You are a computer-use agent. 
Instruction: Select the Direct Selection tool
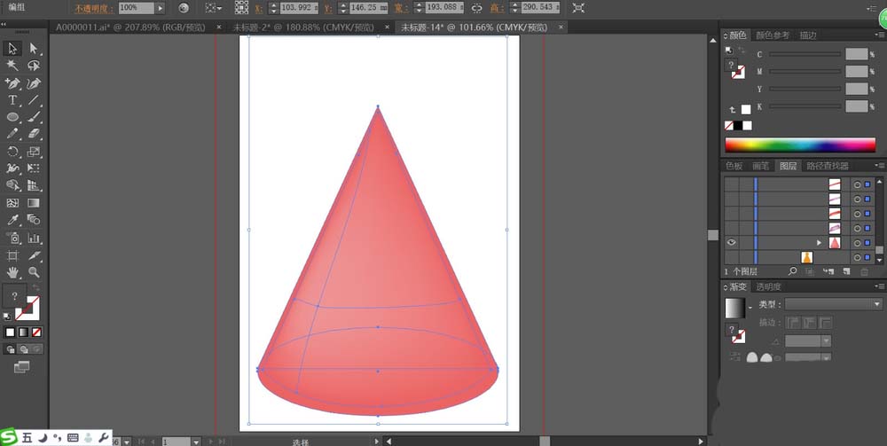pyautogui.click(x=34, y=49)
